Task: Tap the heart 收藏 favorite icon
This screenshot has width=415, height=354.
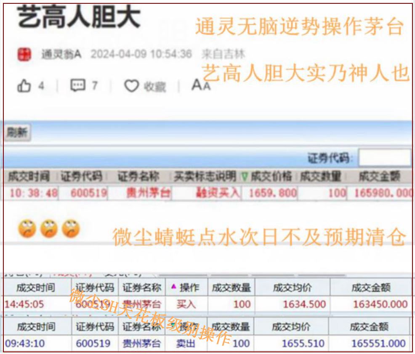Action: pos(132,86)
